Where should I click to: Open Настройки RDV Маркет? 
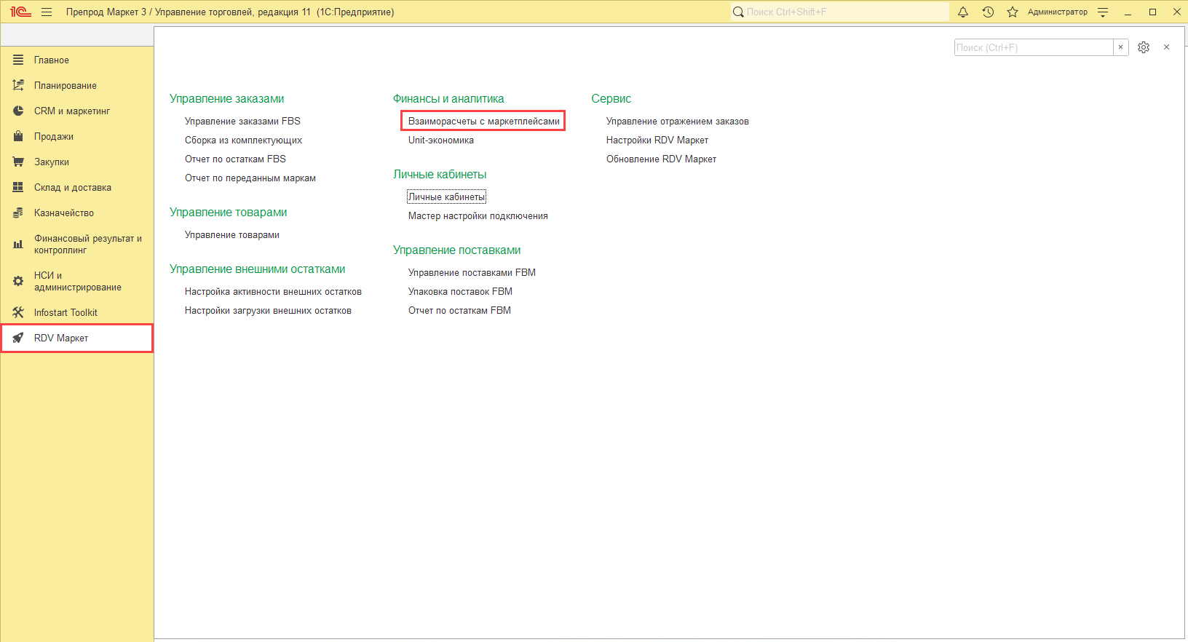pyautogui.click(x=657, y=140)
